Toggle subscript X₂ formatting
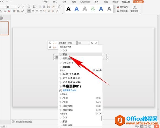This screenshot has height=128, width=160. click(18, 11)
